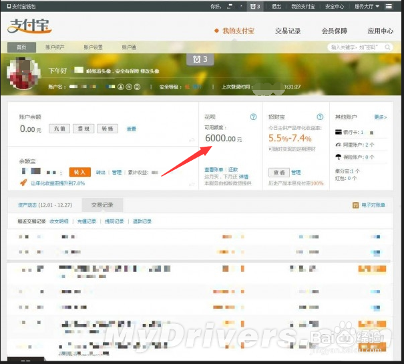The image size is (404, 364).
Task: Click the 5.5%-7.4% yield rate text
Action: [x=290, y=139]
